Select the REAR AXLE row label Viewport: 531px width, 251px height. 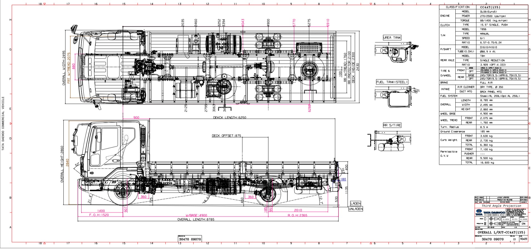click(x=447, y=60)
